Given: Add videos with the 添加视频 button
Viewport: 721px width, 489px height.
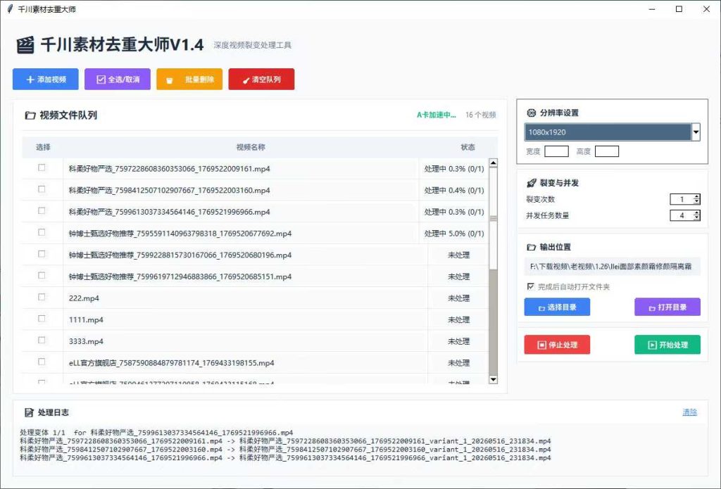Looking at the screenshot, I should [x=46, y=79].
